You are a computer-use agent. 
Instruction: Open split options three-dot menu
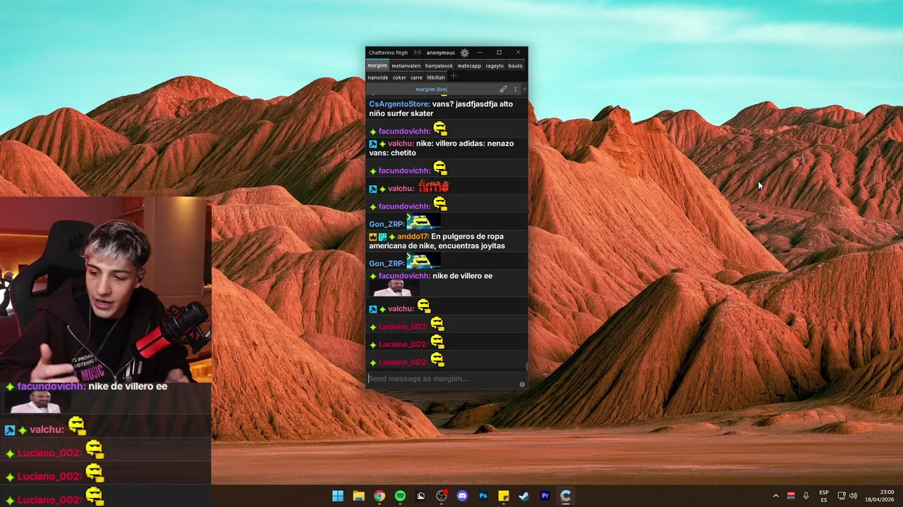pyautogui.click(x=515, y=89)
